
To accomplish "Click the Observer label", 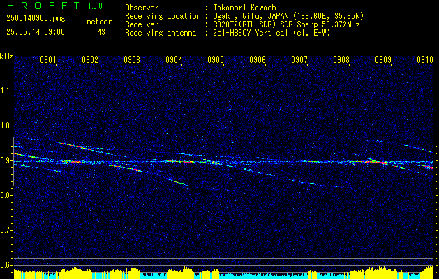I will point(142,8).
